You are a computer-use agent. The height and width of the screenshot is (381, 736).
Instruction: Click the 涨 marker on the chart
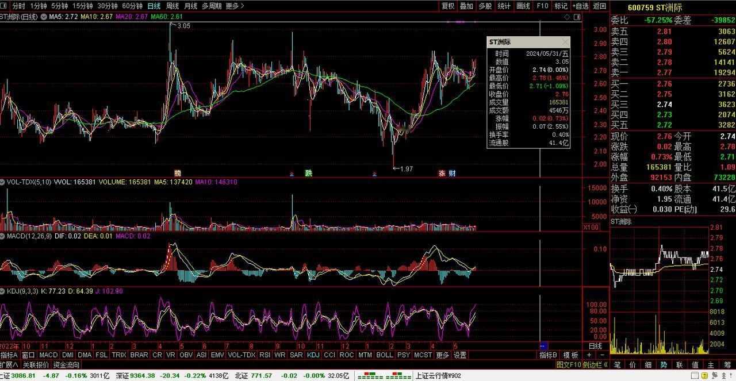(x=442, y=173)
